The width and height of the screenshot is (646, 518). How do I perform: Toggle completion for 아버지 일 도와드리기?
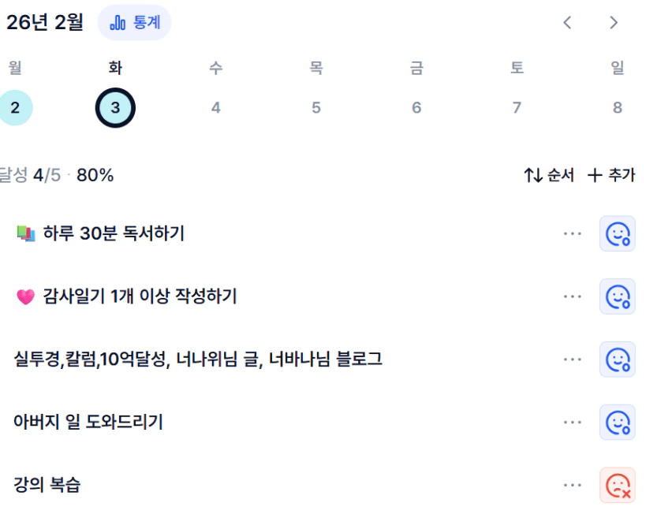617,423
